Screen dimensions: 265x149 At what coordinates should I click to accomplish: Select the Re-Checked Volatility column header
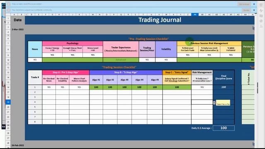(63, 80)
